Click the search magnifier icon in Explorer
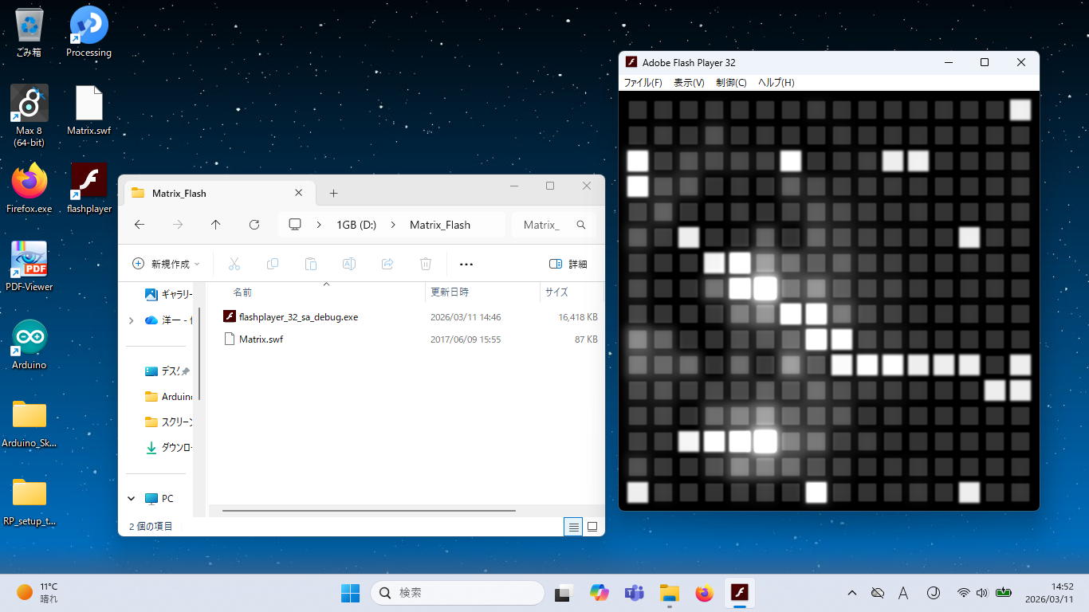Viewport: 1089px width, 612px height. click(x=581, y=225)
